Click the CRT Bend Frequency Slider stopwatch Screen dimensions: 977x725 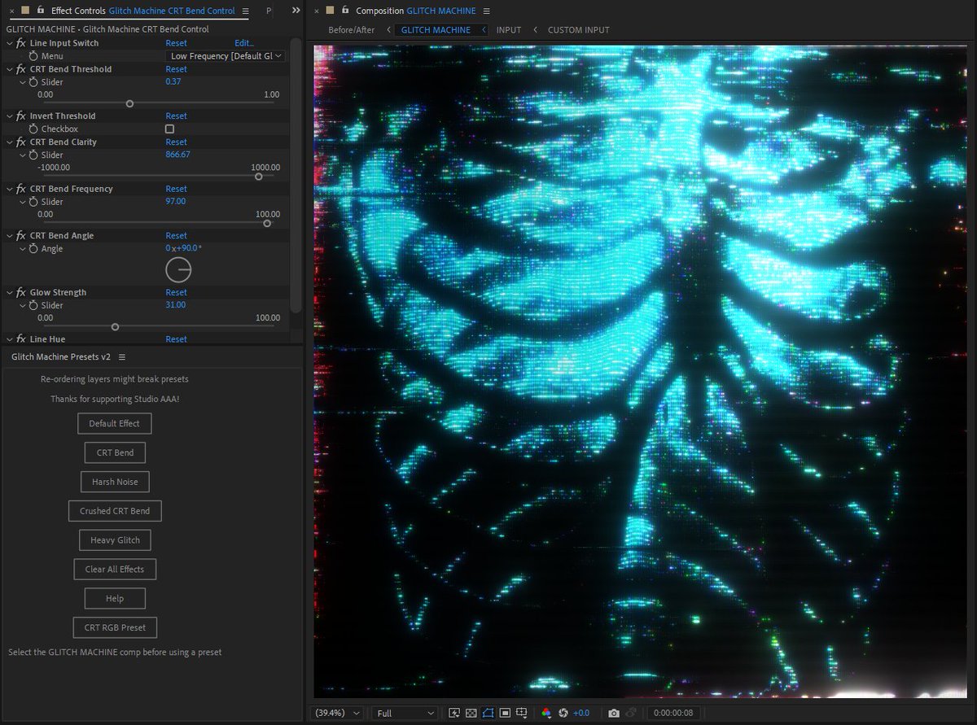(33, 202)
